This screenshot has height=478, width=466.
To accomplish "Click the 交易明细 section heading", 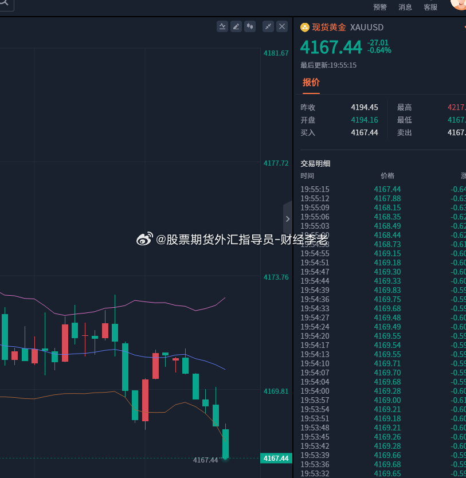I will pos(315,164).
